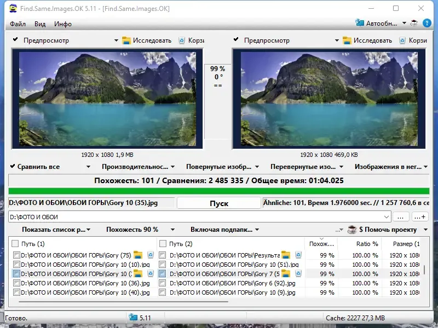Check the Gory 10 (10).jpg row checkbox

16,264
